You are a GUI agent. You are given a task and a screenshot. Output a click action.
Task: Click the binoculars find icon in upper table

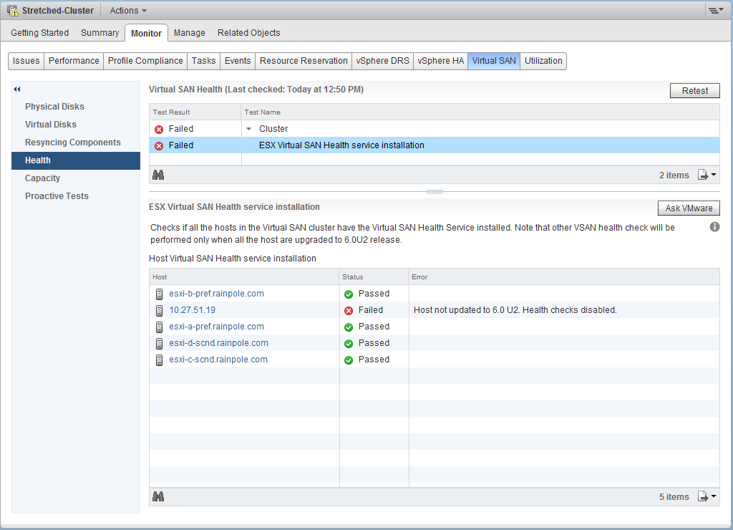pyautogui.click(x=158, y=175)
